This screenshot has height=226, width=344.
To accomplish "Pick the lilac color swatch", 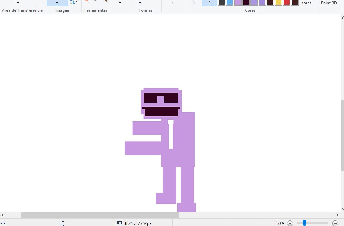I will 238,3.
